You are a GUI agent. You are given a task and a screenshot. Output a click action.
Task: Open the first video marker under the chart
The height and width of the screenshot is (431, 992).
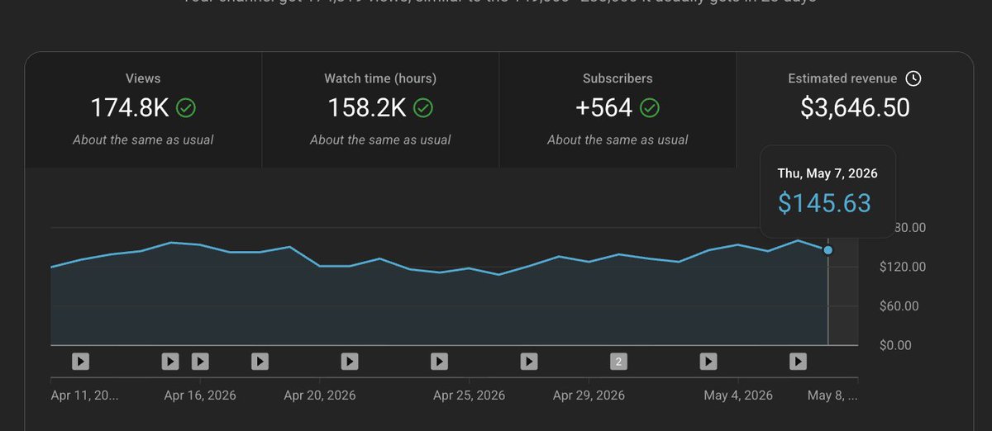[x=80, y=361]
